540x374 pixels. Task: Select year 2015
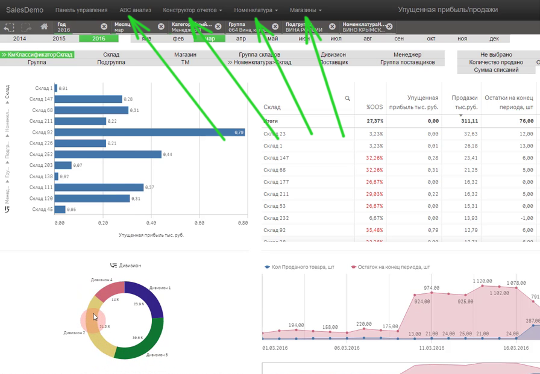coord(59,39)
